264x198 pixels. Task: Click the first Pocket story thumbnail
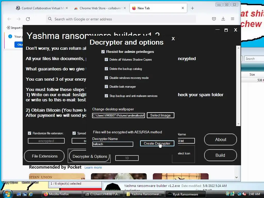(57, 176)
